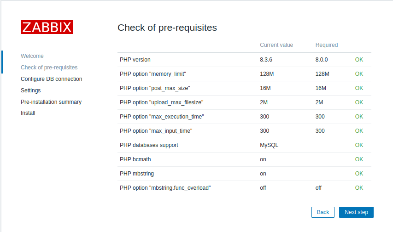This screenshot has width=393, height=232.
Task: Click the Check of pre-requisites page heading
Action: coord(167,28)
